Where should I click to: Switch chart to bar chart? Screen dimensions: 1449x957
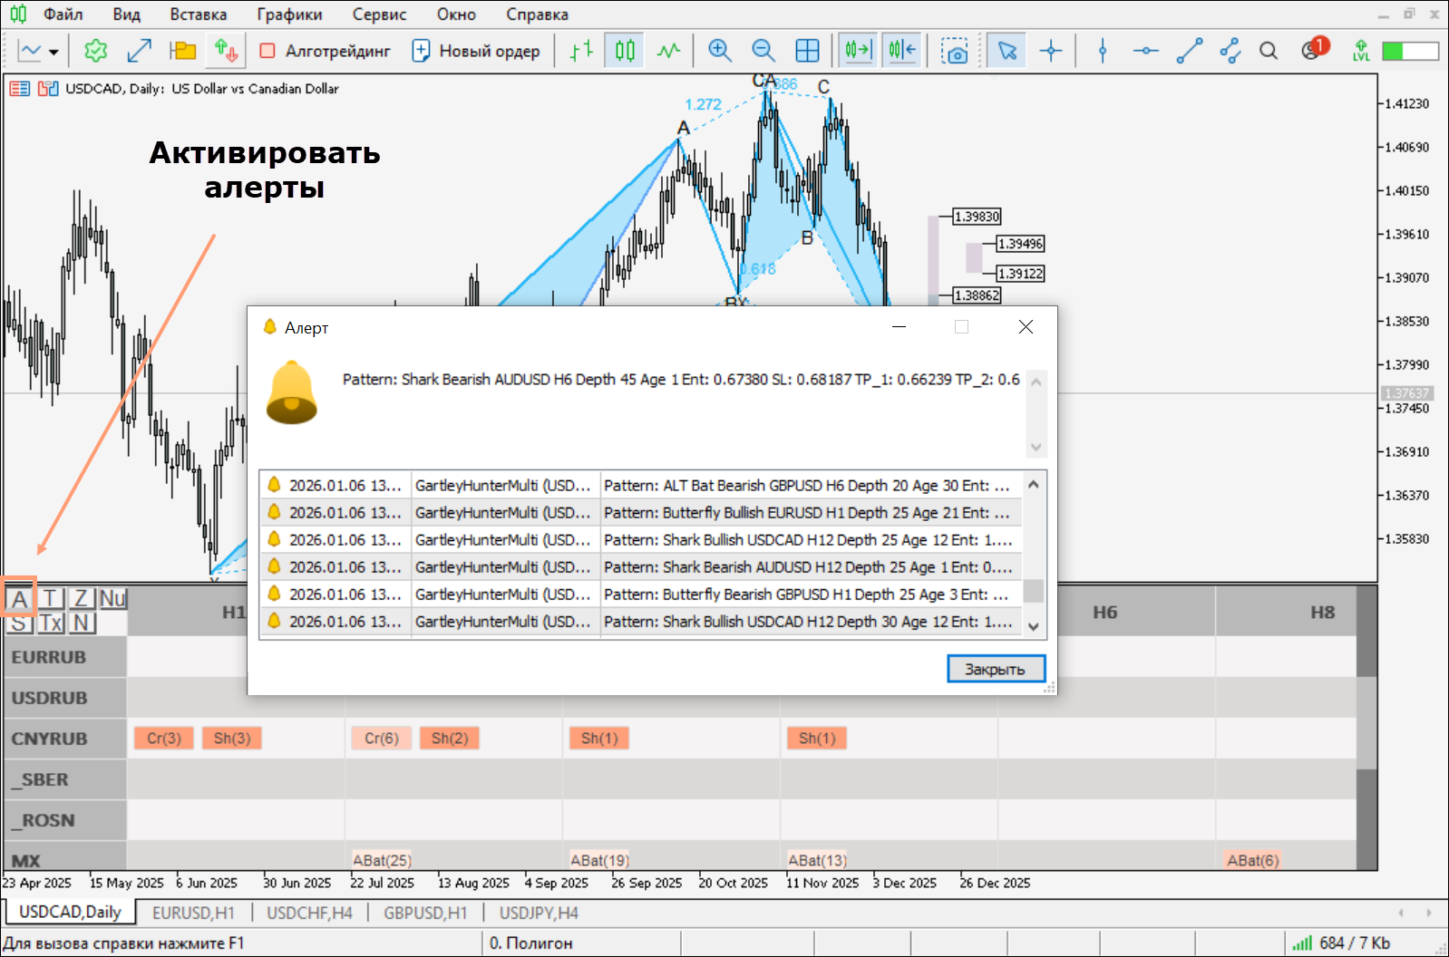pyautogui.click(x=581, y=51)
